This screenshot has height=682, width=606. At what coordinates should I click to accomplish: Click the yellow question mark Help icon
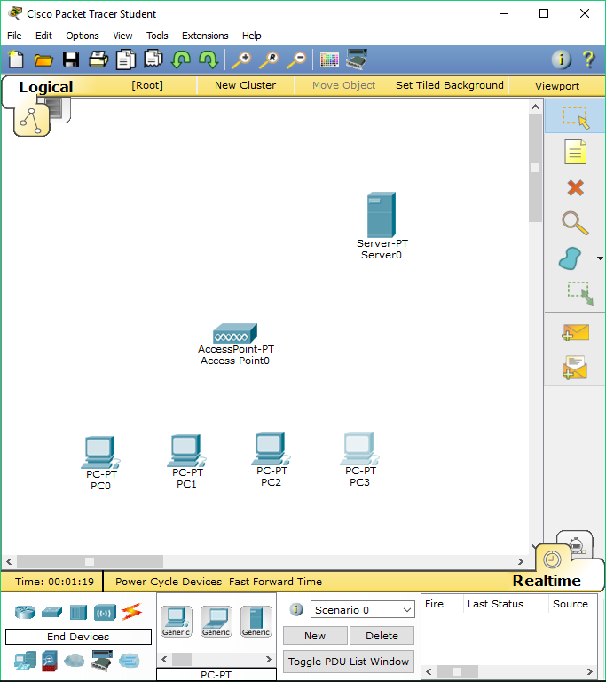pos(588,59)
